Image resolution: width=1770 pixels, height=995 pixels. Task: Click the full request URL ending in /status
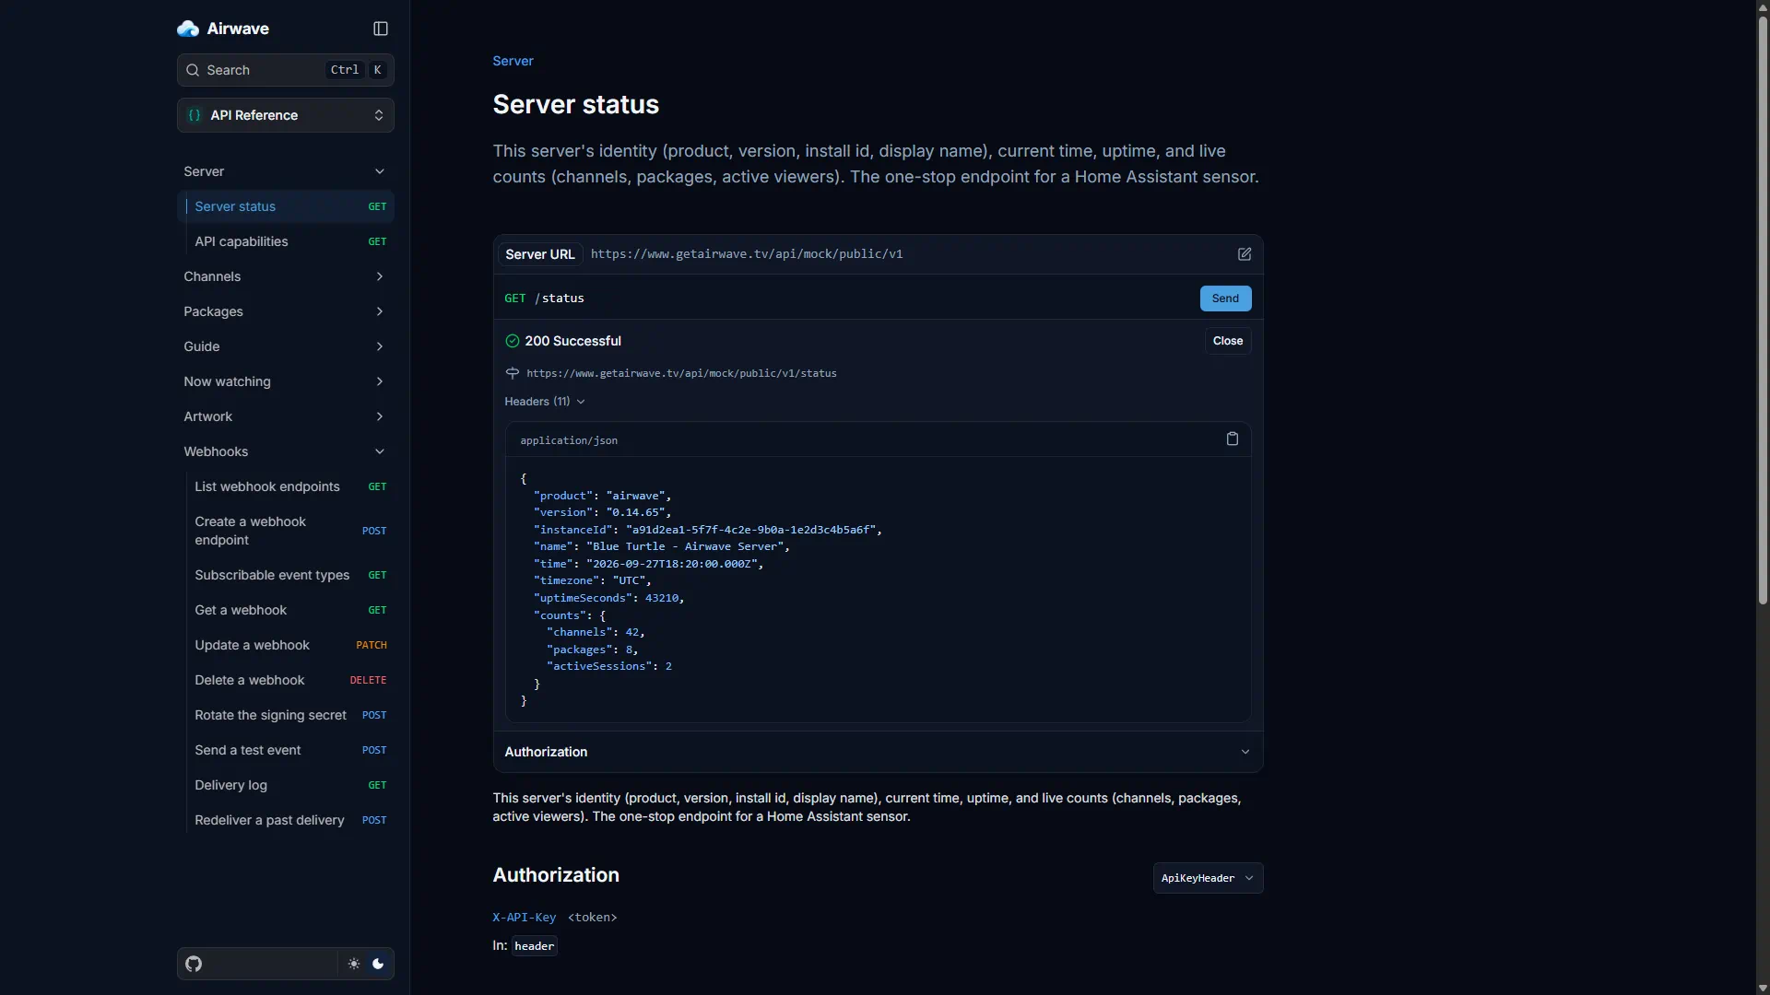tap(681, 373)
